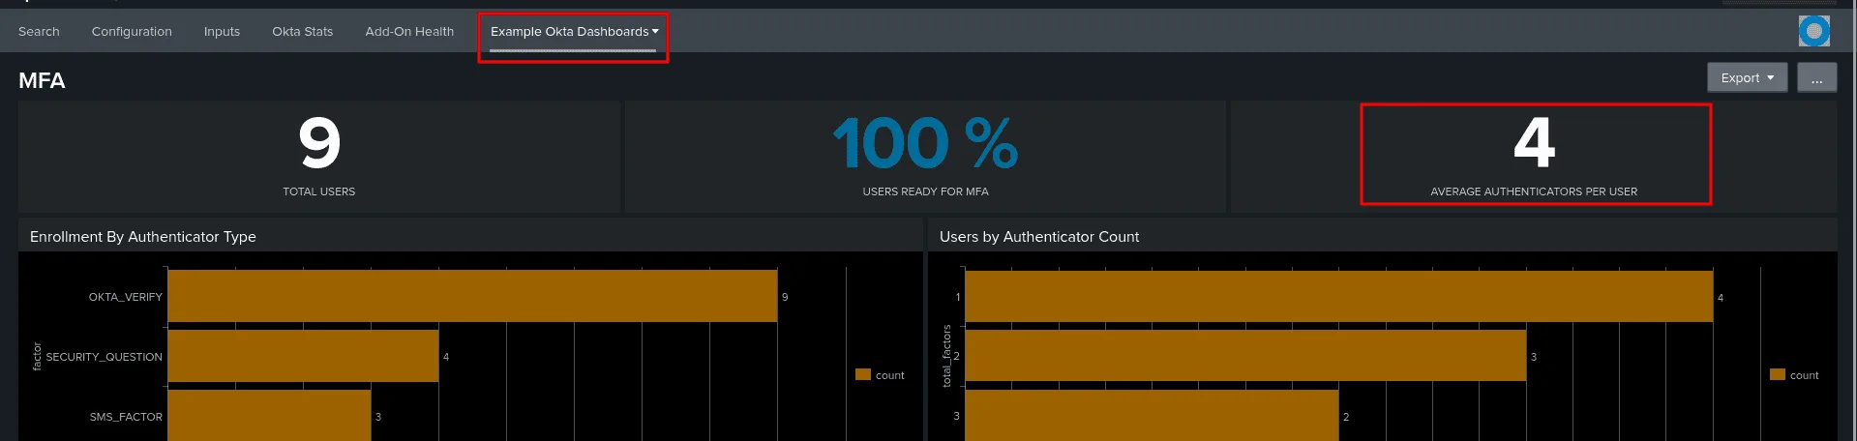Select the bar for 2 total factors
Image resolution: width=1857 pixels, height=441 pixels.
(1245, 356)
